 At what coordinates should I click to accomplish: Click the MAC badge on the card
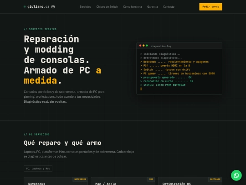point(151,179)
